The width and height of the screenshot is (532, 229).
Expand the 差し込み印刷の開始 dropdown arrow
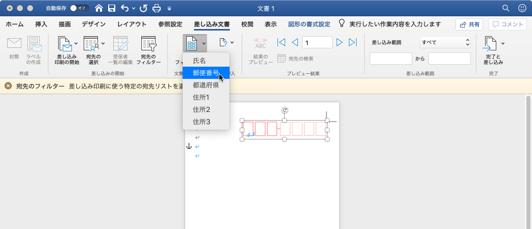(x=76, y=43)
